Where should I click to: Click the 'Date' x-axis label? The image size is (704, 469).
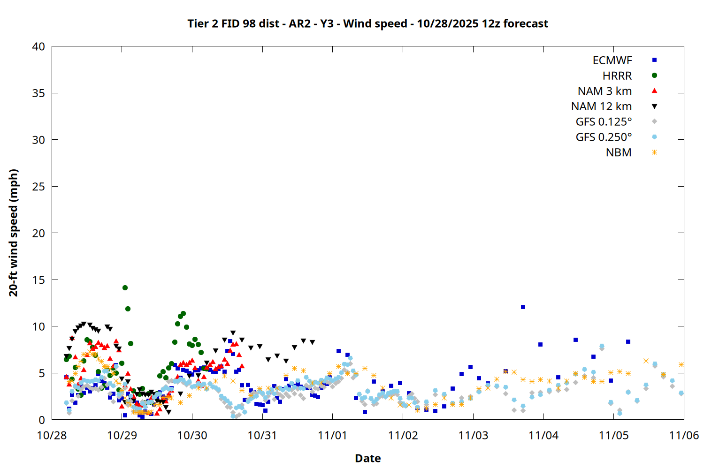click(367, 458)
